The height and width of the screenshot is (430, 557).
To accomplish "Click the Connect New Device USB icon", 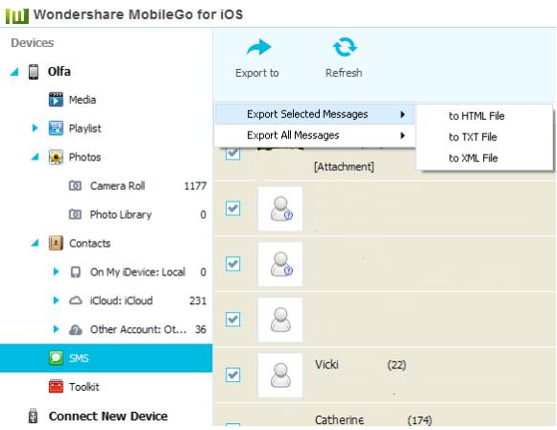I will tap(33, 416).
